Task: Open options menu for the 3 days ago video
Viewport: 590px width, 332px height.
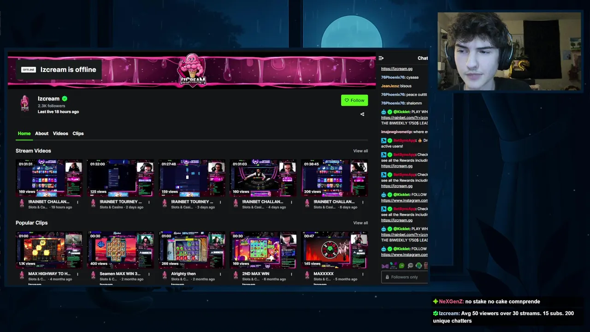Action: (x=220, y=202)
